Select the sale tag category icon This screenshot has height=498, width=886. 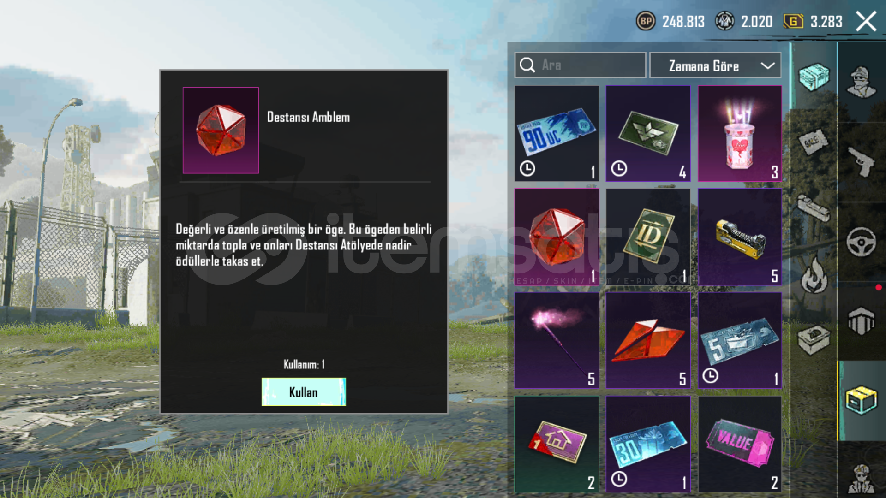click(814, 142)
